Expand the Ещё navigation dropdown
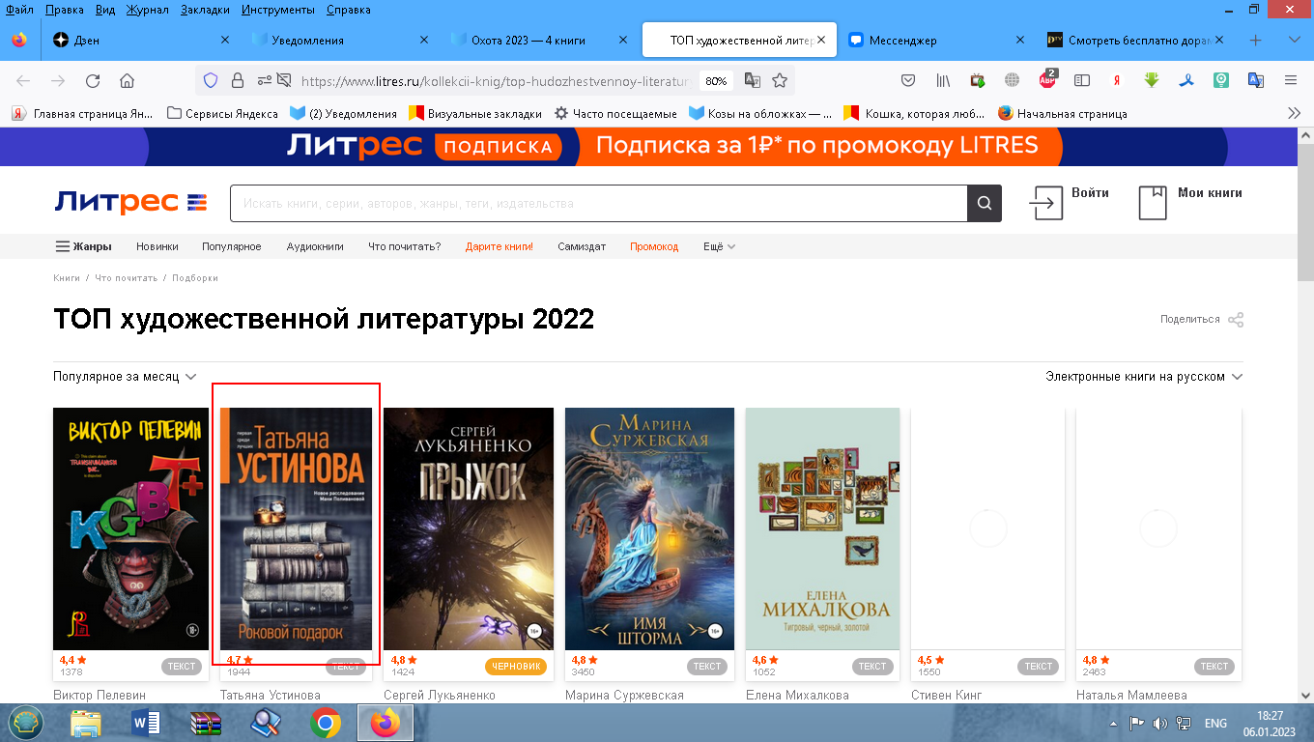1314x742 pixels. point(717,246)
